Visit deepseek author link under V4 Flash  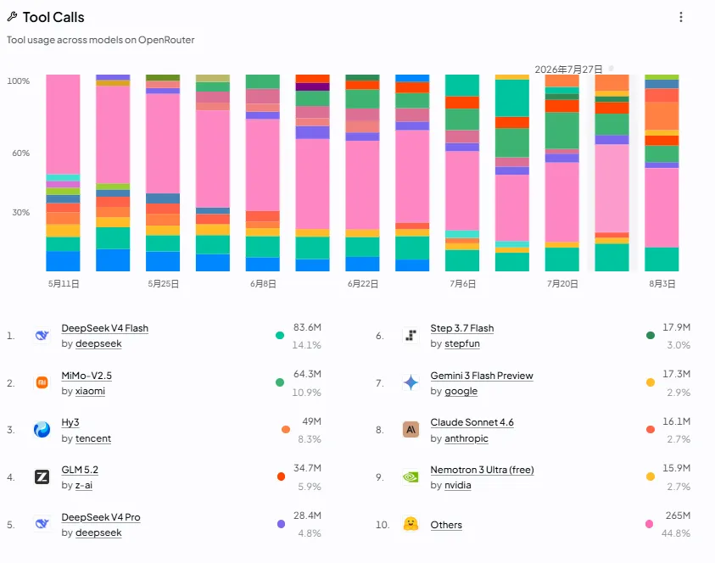click(x=98, y=343)
